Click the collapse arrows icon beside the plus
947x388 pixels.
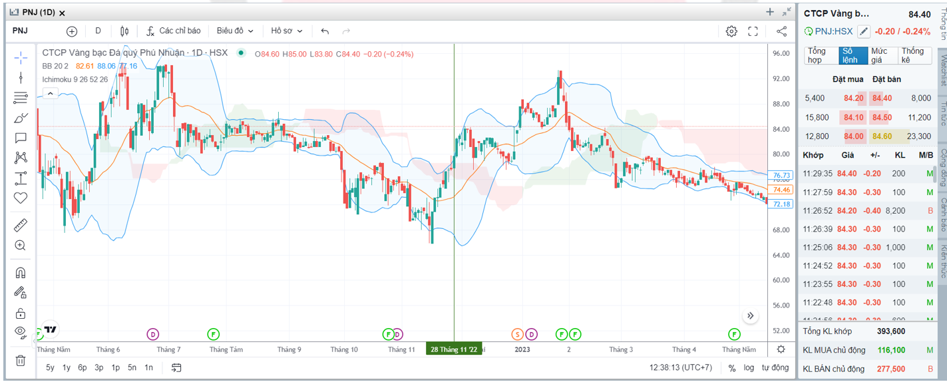[x=787, y=12]
